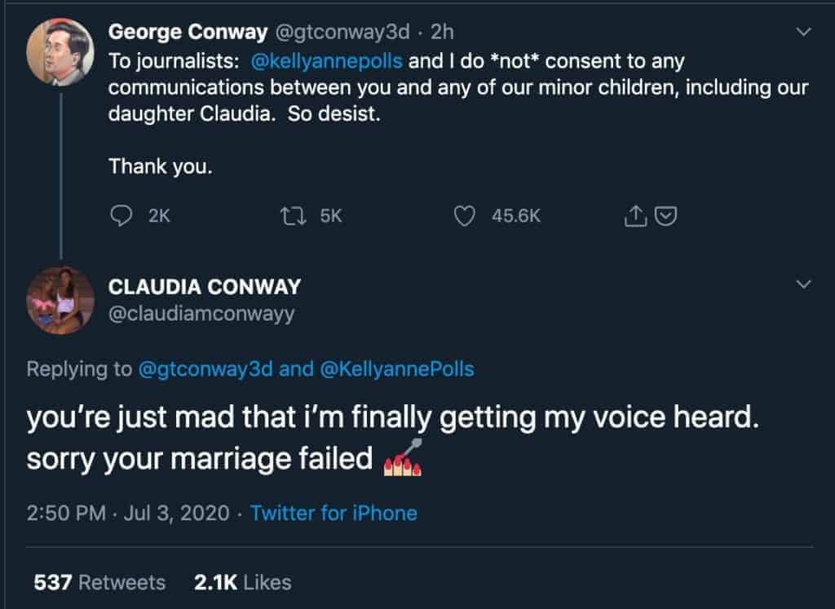Like George Conway's tweet with the heart icon
The image size is (835, 609).
pyautogui.click(x=464, y=216)
